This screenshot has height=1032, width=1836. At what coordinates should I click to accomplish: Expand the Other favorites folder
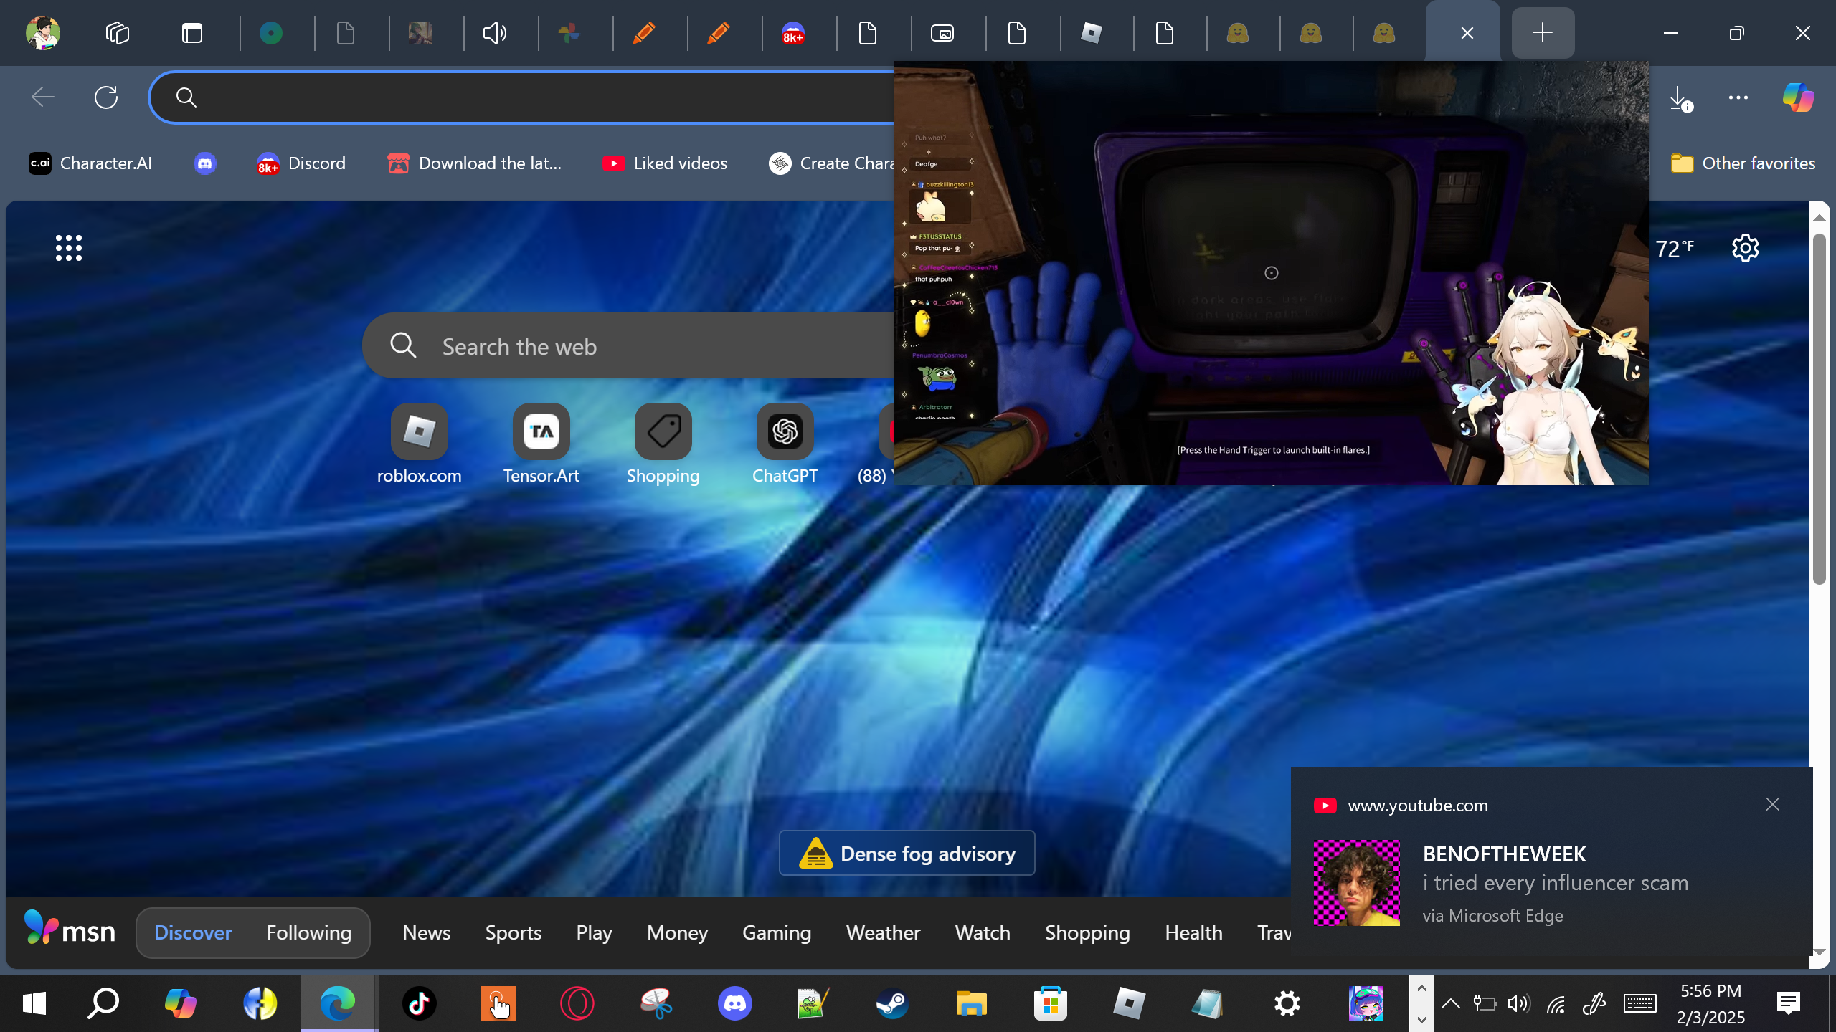1743,163
